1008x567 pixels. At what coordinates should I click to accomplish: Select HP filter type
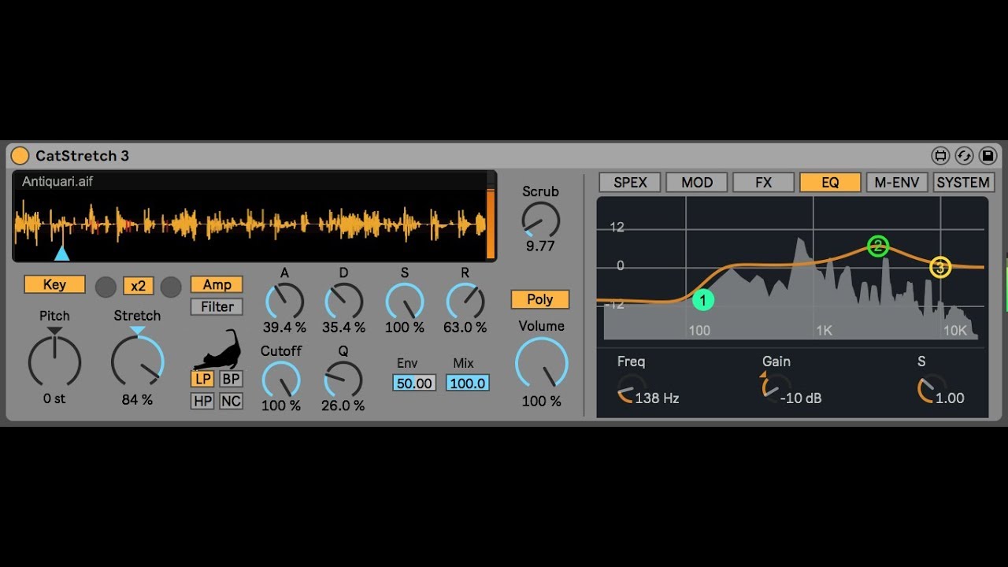pos(203,402)
